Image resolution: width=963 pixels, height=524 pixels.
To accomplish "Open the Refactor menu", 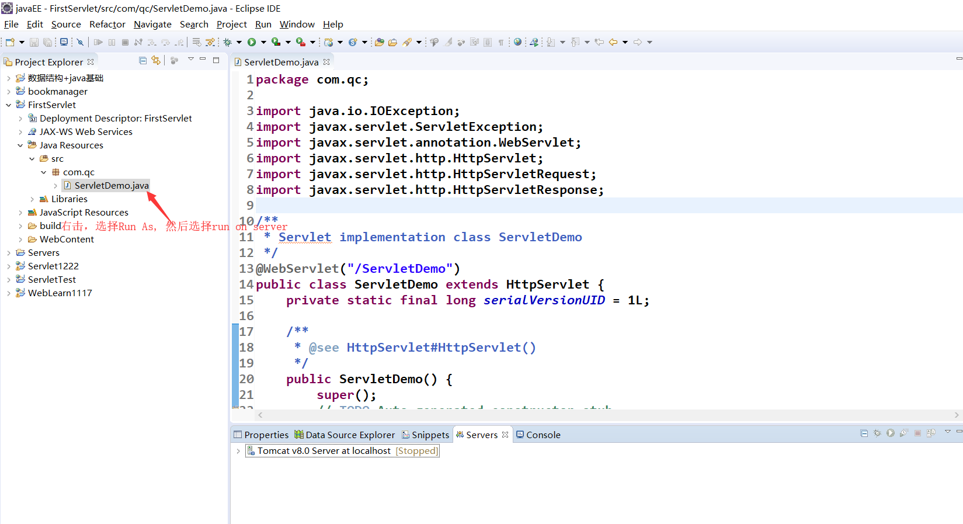I will click(107, 25).
